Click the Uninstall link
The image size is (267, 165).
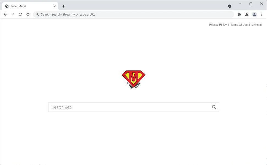pos(257,25)
